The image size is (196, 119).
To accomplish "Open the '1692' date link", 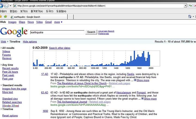I will pyautogui.click(x=45, y=111).
